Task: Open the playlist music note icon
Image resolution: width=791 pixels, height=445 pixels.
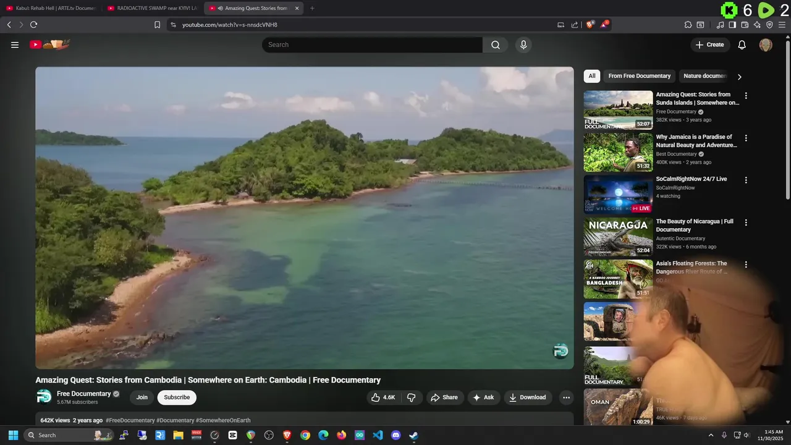Action: point(720,25)
